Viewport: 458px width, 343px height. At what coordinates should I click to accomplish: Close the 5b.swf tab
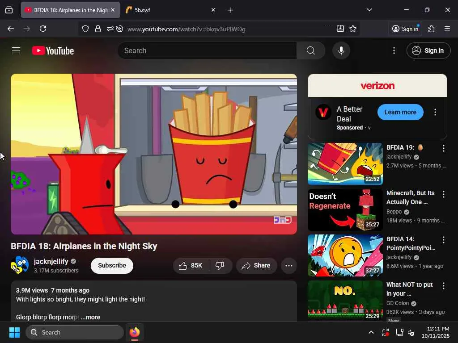coord(213,10)
